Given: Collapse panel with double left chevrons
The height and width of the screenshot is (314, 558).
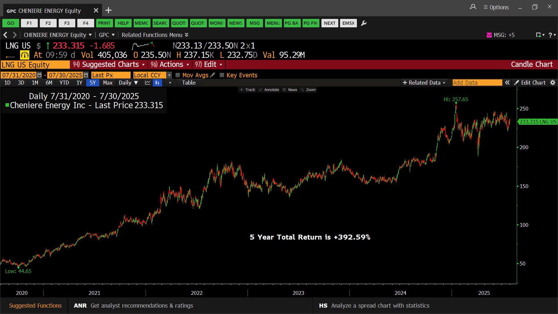Looking at the screenshot, I should (507, 83).
